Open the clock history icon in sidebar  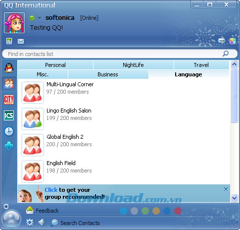[x=9, y=131]
